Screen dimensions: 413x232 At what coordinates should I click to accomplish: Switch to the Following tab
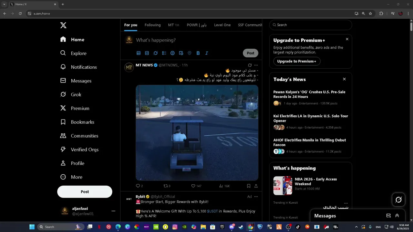pyautogui.click(x=153, y=25)
